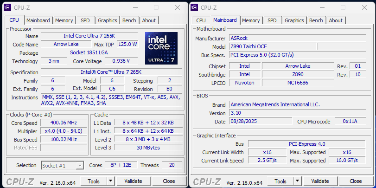
Task: Open the Bench tab in right window
Action: point(316,20)
